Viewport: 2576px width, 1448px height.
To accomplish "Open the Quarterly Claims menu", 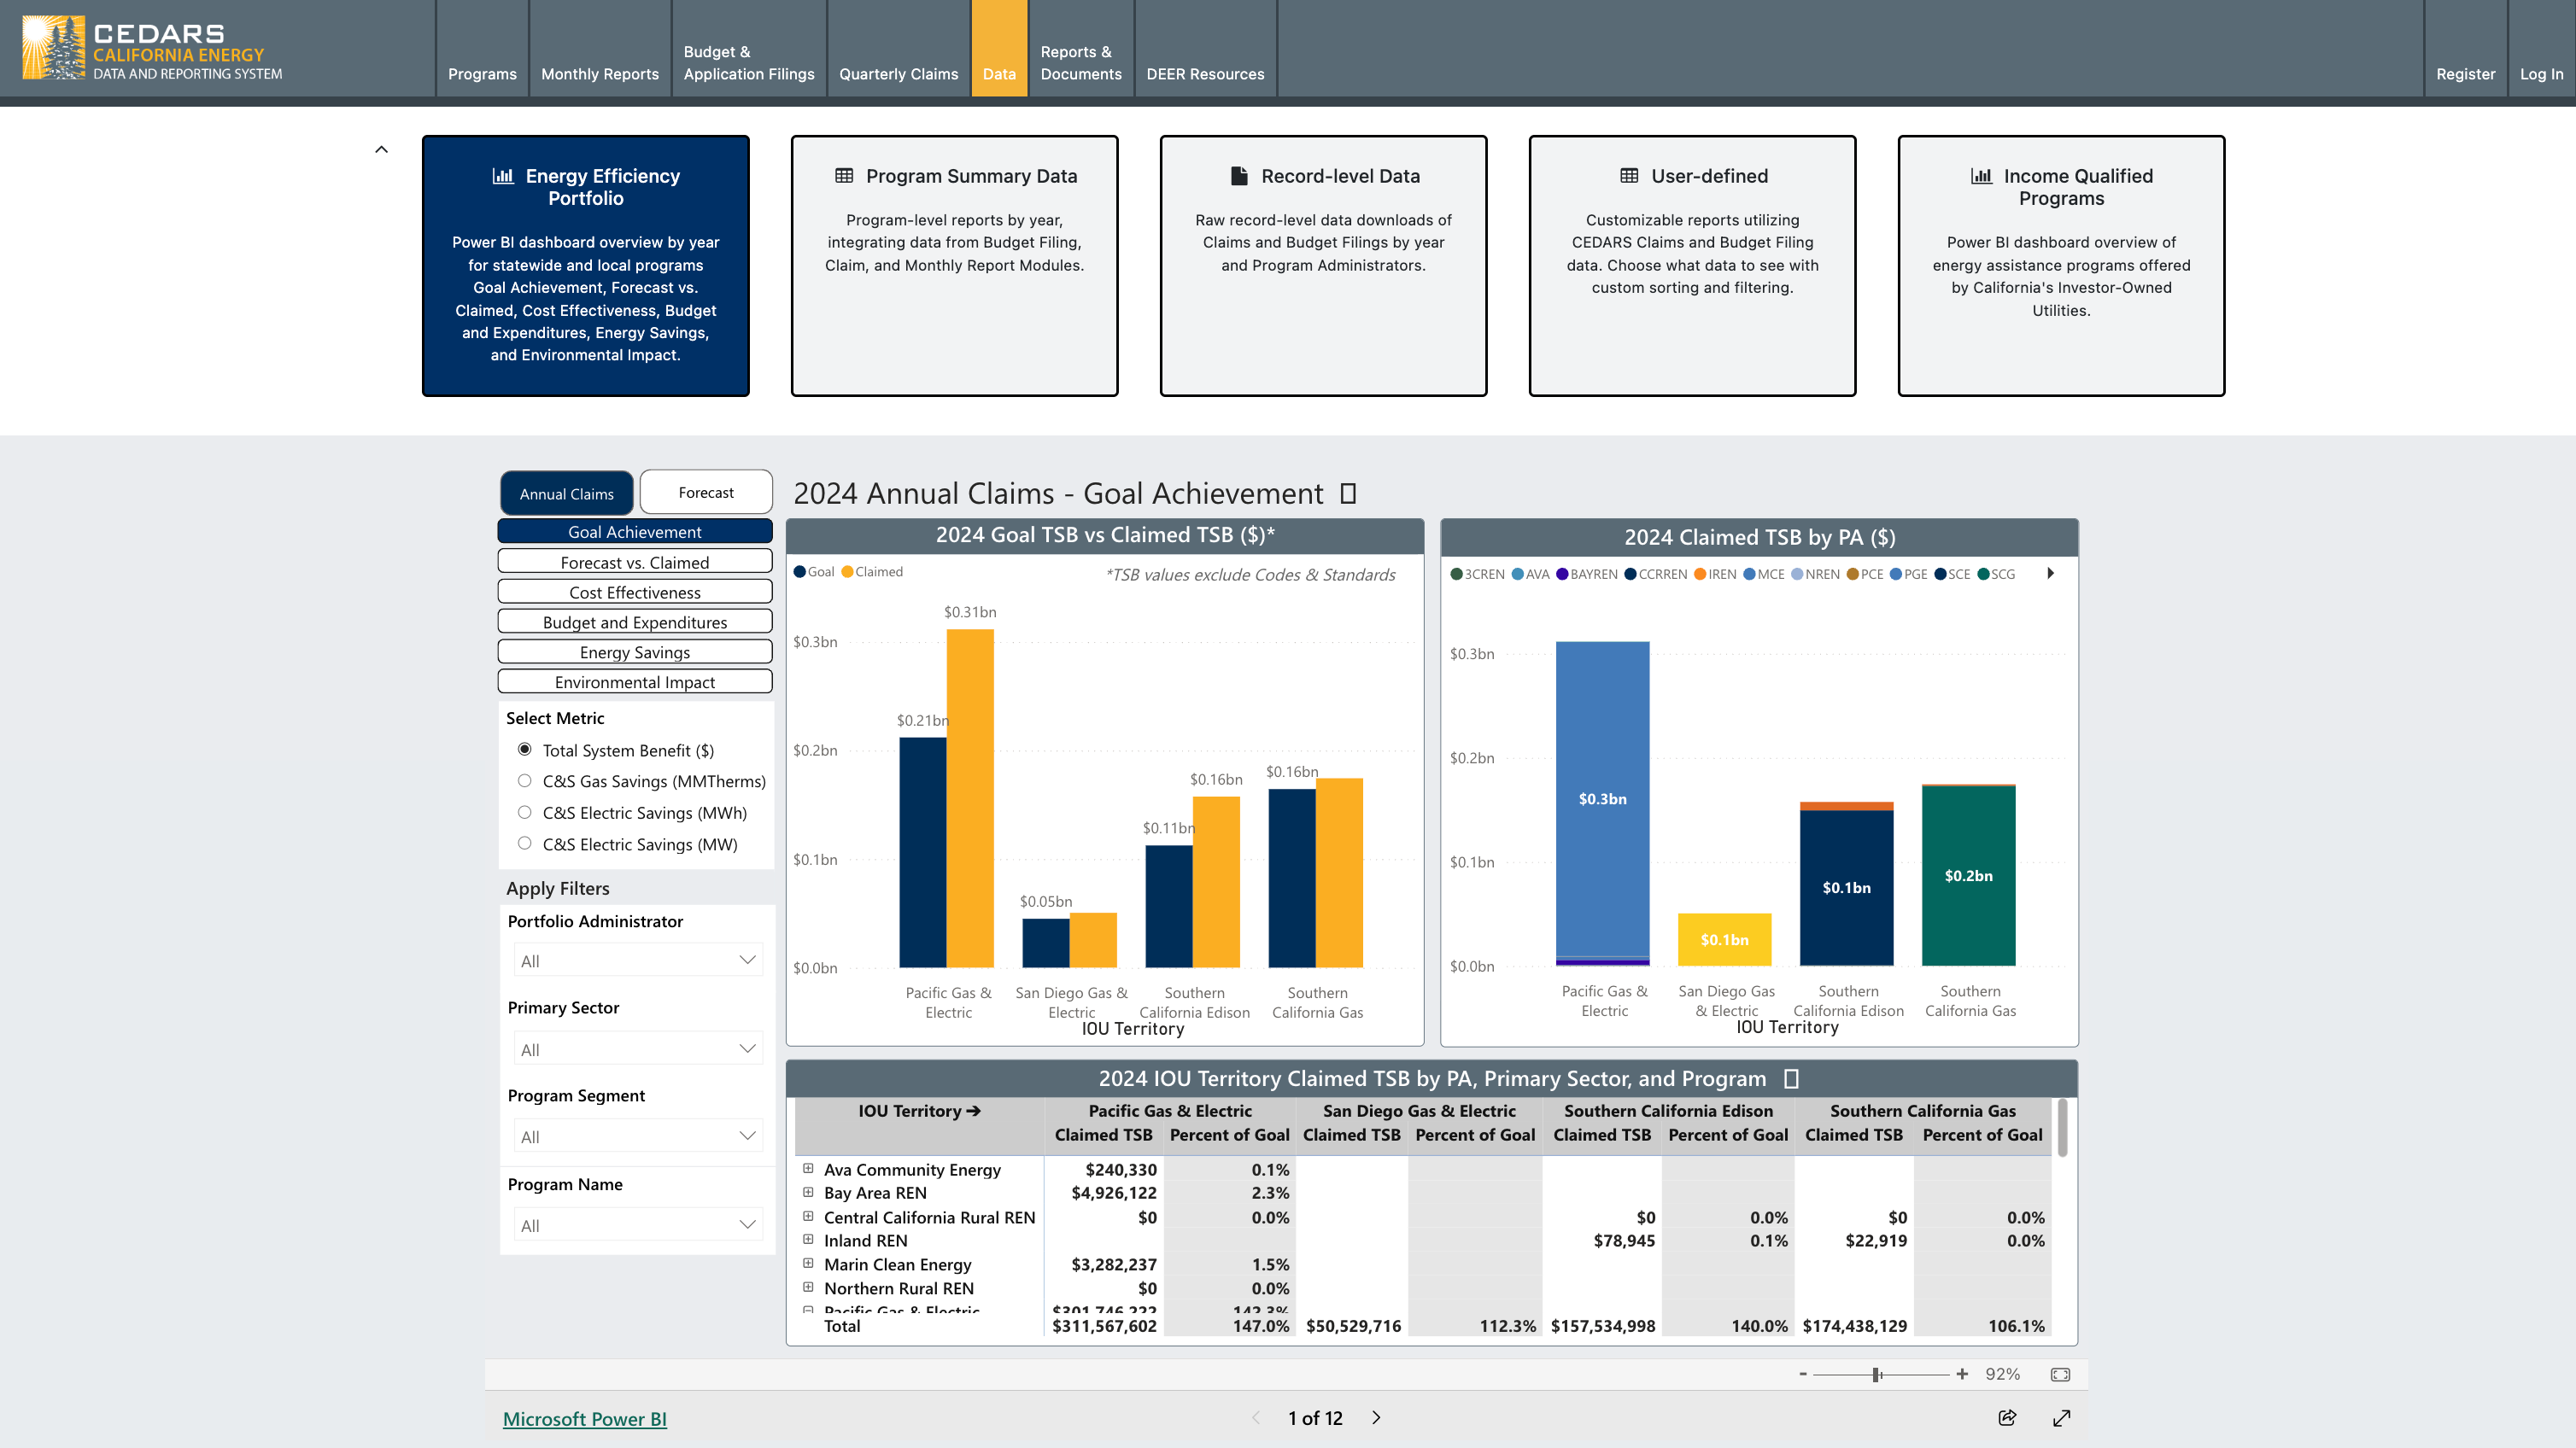I will click(x=898, y=74).
